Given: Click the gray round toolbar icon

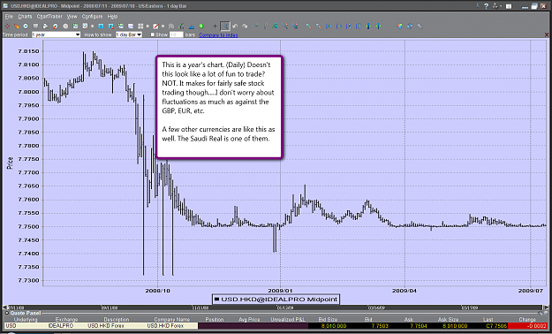Looking at the screenshot, I should pyautogui.click(x=65, y=27).
